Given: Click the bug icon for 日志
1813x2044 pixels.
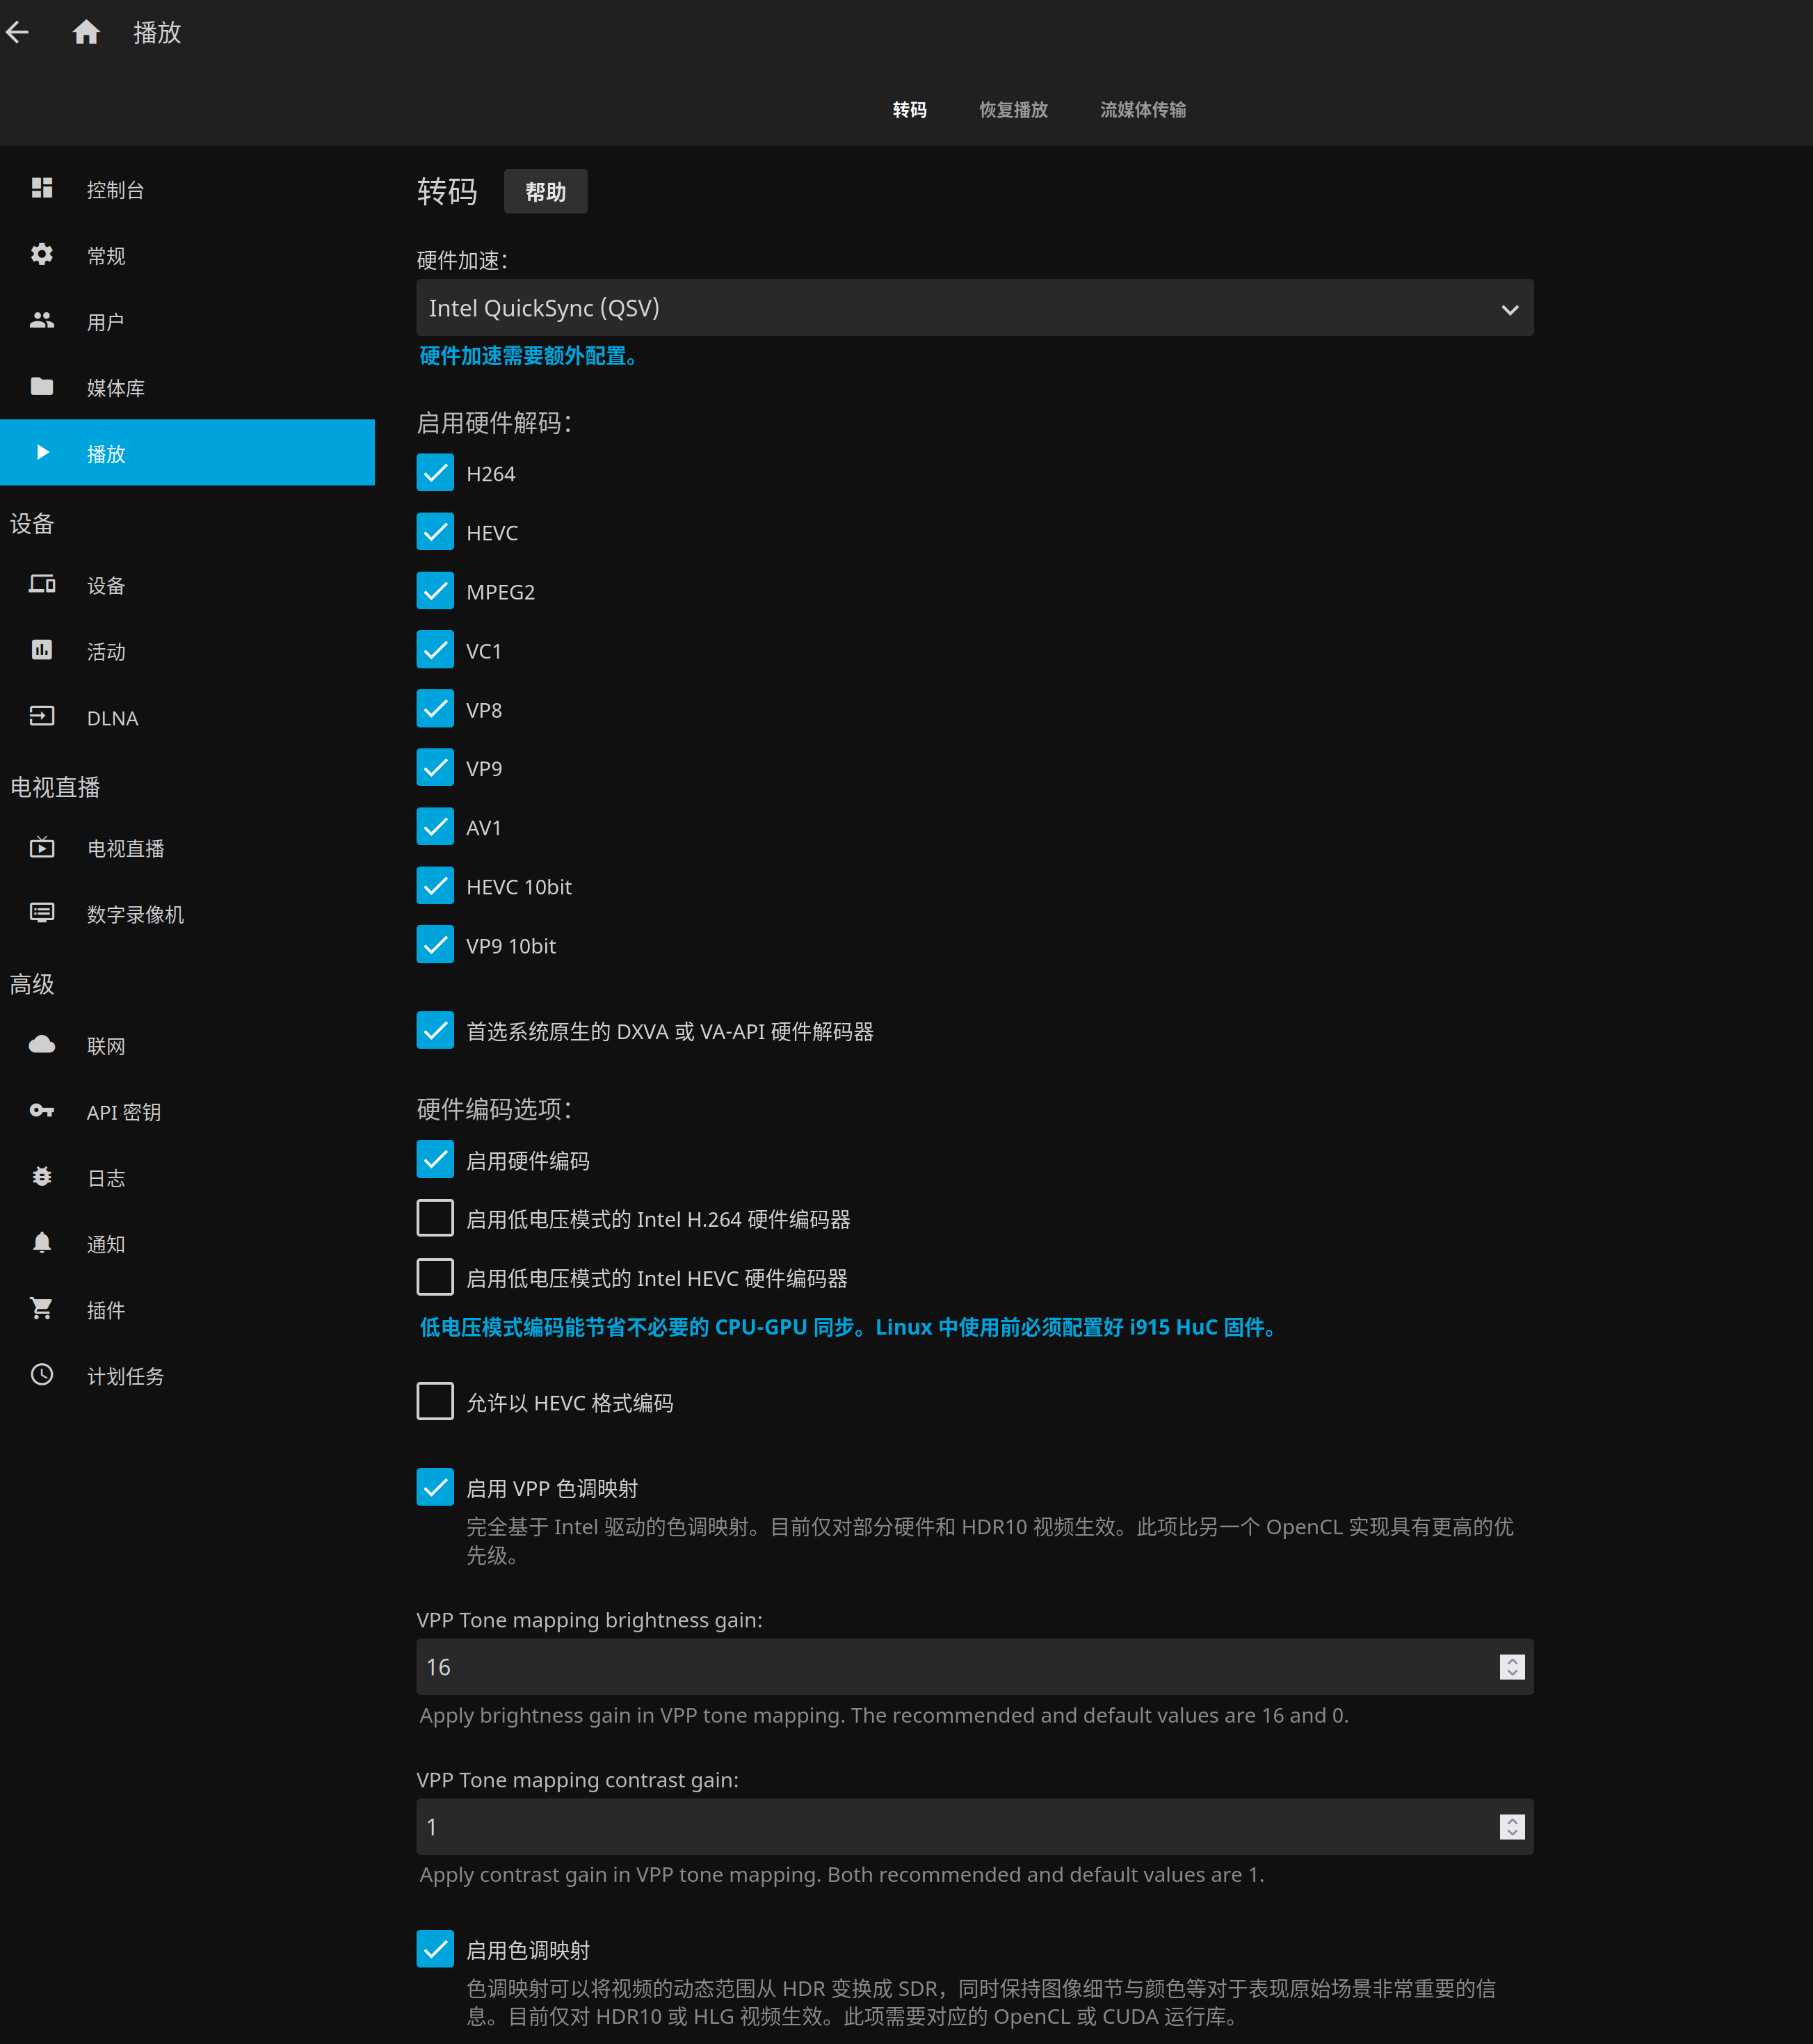Looking at the screenshot, I should 42,1177.
